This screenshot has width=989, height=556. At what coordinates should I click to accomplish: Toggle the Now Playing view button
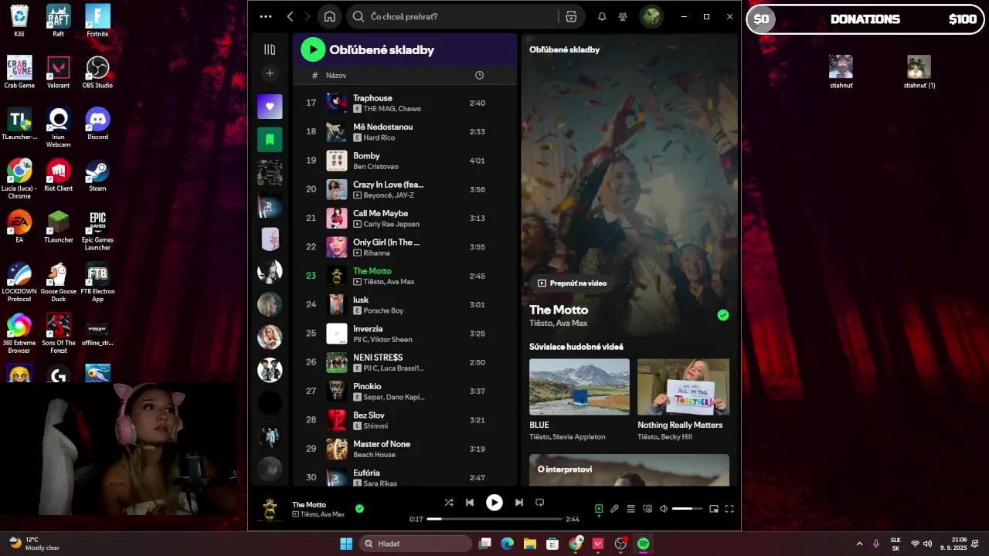(599, 509)
